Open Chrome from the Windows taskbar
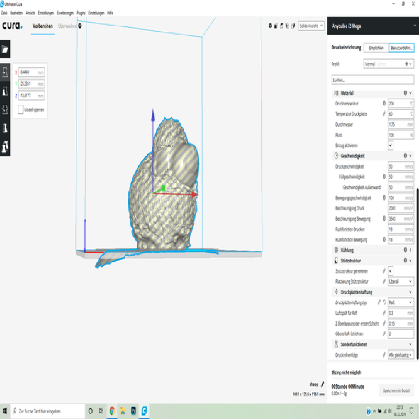This screenshot has height=419, width=419. [x=112, y=411]
